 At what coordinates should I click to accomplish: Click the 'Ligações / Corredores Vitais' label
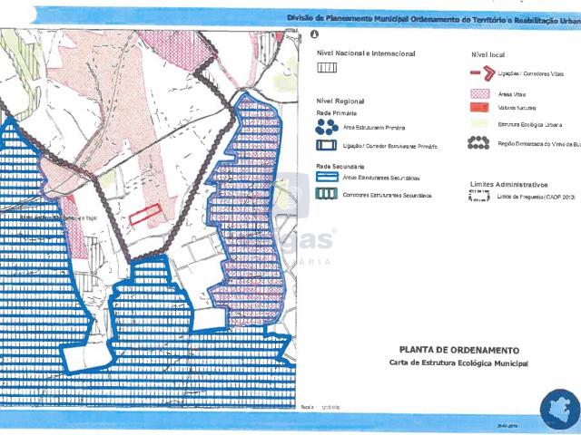(x=530, y=74)
